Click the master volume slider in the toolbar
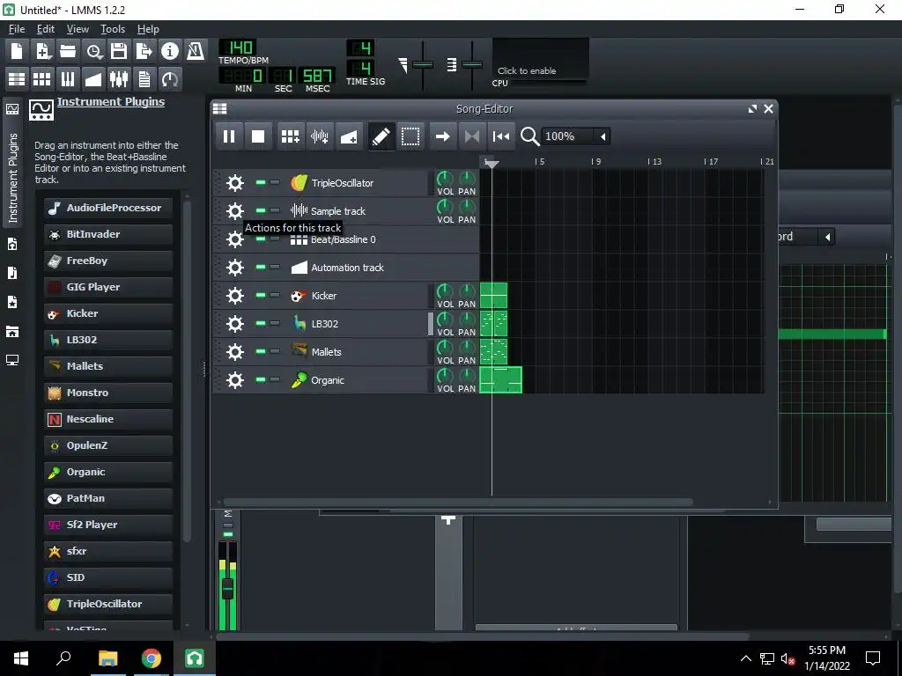This screenshot has height=676, width=902. pos(423,65)
